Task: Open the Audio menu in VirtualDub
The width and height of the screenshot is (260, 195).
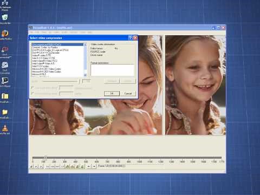Action: click(x=64, y=32)
